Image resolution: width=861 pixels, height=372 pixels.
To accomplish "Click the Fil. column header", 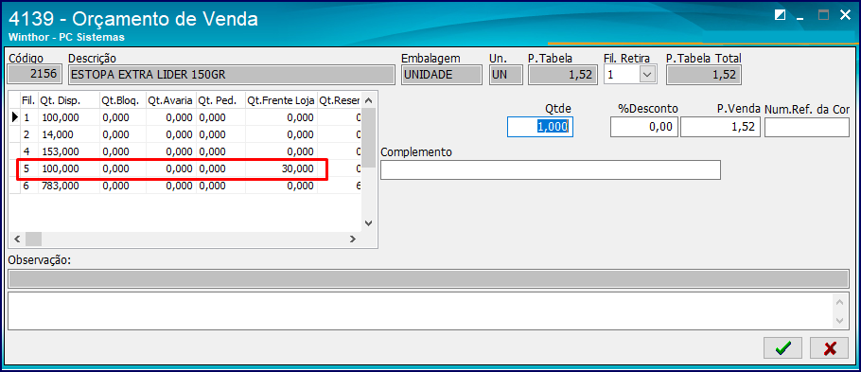I will tap(28, 100).
